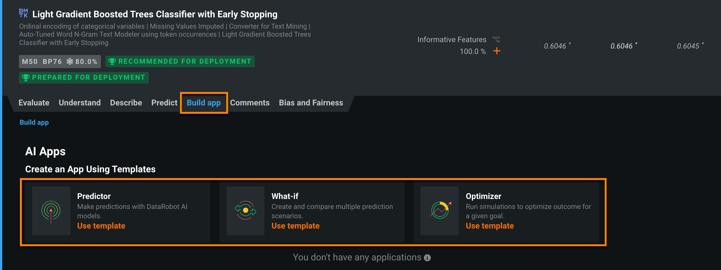Click the snowflake frozen 80.0% badge
Image resolution: width=721 pixels, height=270 pixels.
tap(82, 61)
